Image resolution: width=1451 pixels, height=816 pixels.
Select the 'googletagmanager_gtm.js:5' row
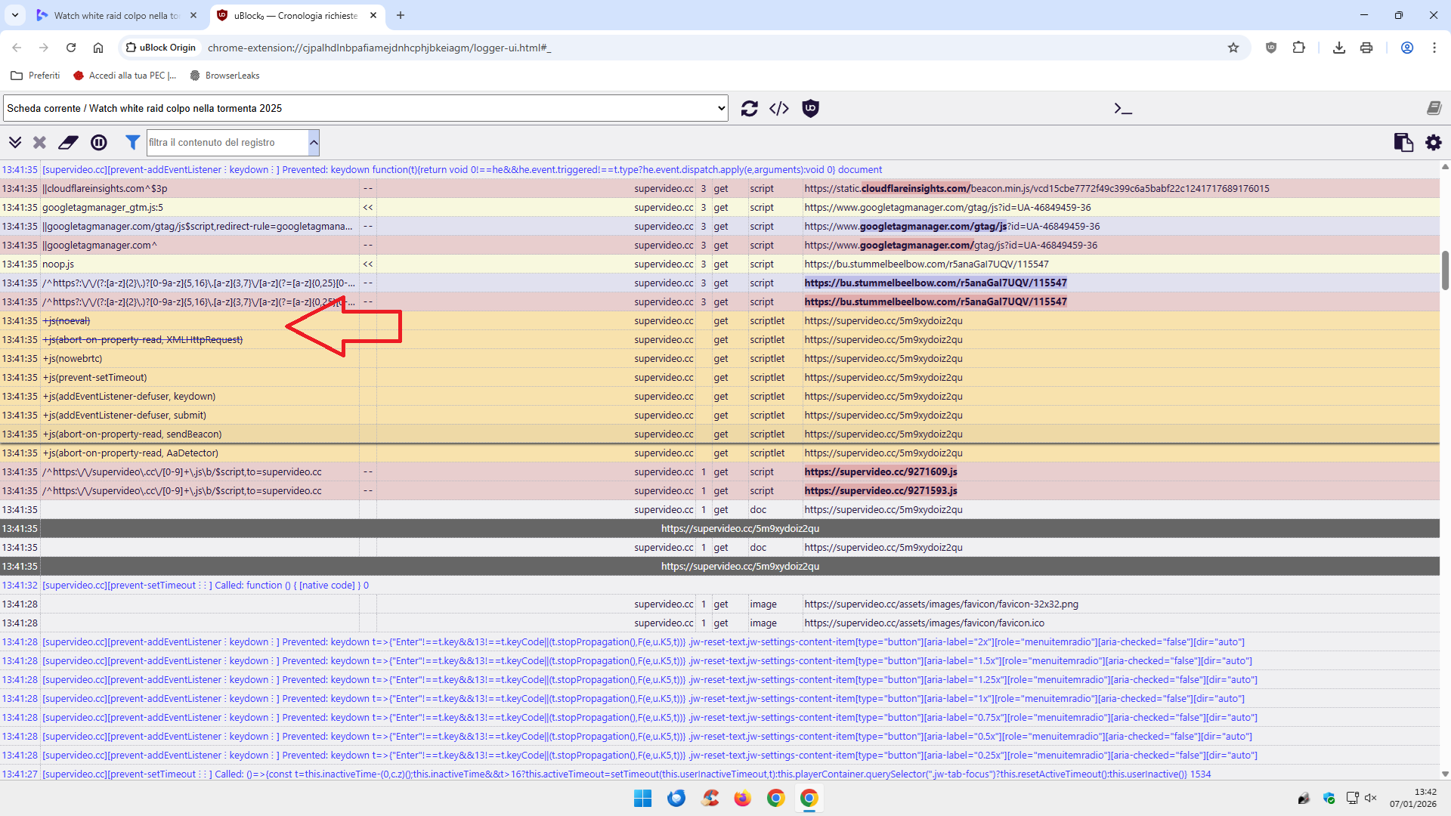coord(719,208)
